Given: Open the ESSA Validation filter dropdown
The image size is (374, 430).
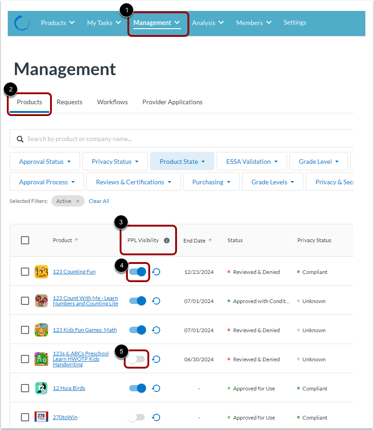Looking at the screenshot, I should click(252, 162).
